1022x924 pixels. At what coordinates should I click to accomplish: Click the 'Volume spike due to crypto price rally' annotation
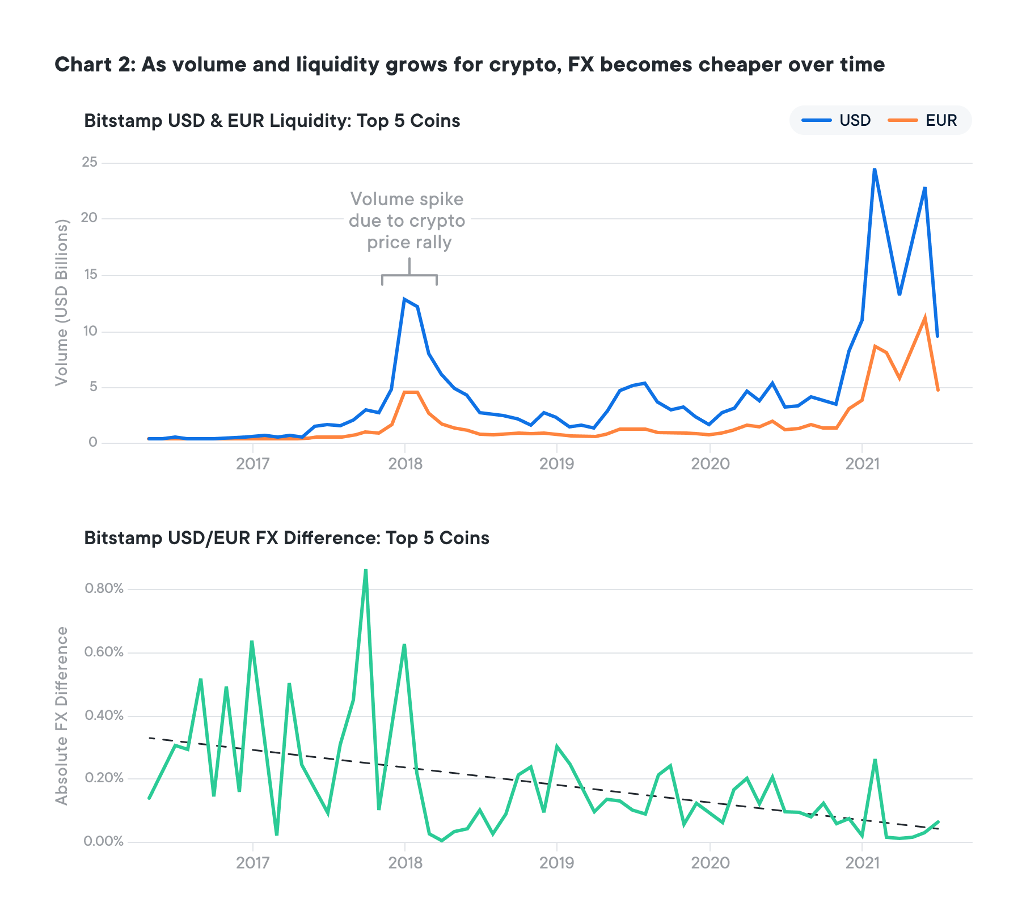pyautogui.click(x=407, y=221)
